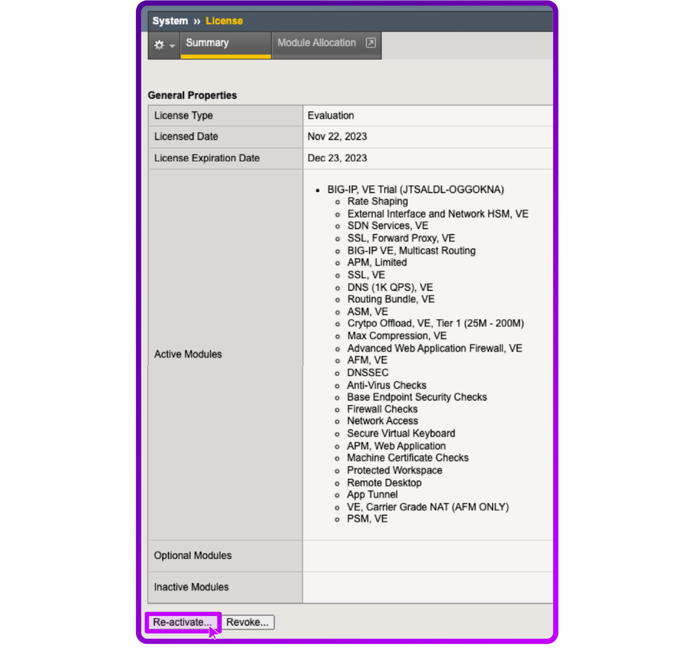This screenshot has height=648, width=695.
Task: Select Firewall Checks entry
Action: point(382,409)
